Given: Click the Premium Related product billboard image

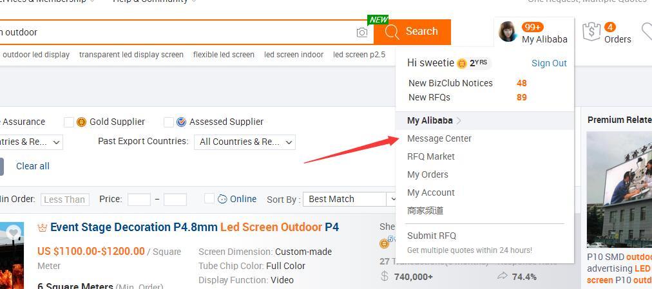Looking at the screenshot, I should [619, 190].
